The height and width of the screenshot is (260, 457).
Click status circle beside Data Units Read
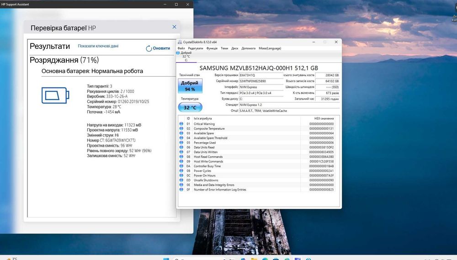click(x=181, y=147)
